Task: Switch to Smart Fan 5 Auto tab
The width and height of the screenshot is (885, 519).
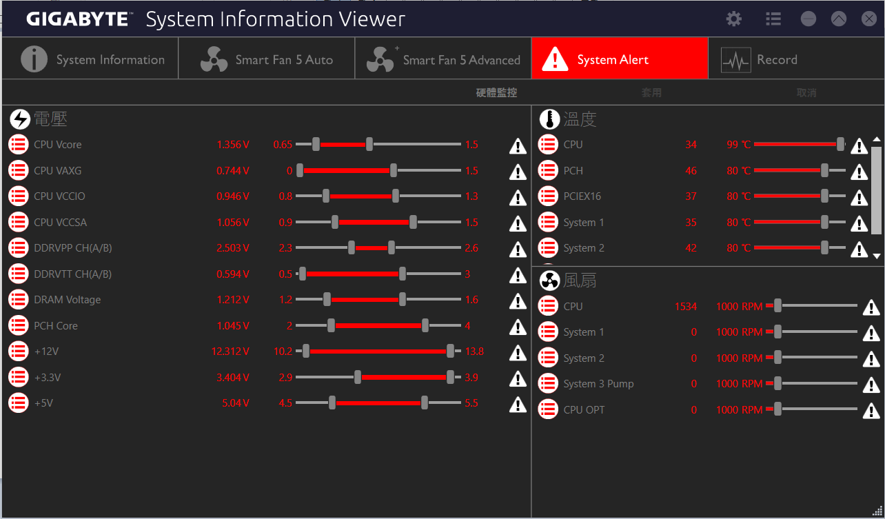Action: pos(267,59)
